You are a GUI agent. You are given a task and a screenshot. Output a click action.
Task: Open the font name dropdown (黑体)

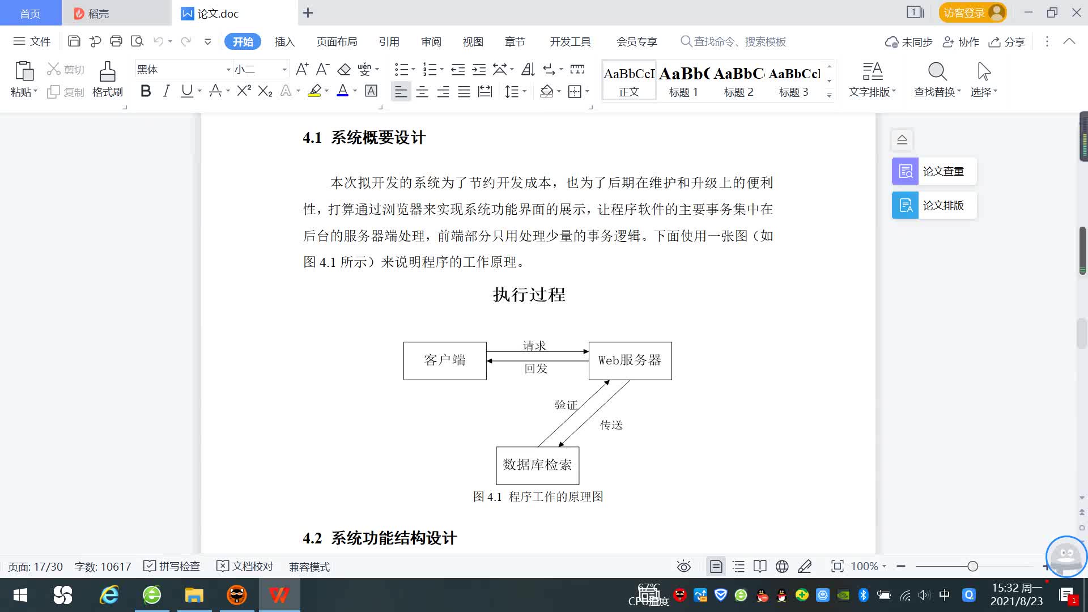tap(228, 70)
